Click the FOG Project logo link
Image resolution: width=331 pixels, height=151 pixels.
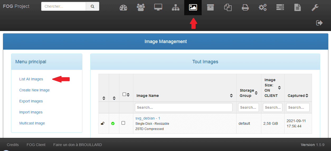pos(16,6)
